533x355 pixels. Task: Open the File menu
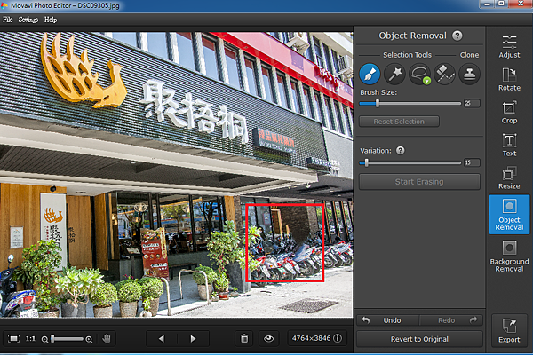click(x=7, y=20)
